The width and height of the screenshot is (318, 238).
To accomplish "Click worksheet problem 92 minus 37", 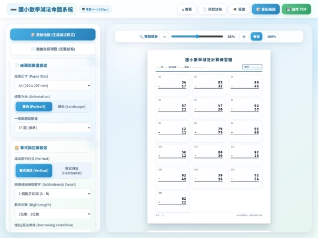I will (245, 108).
